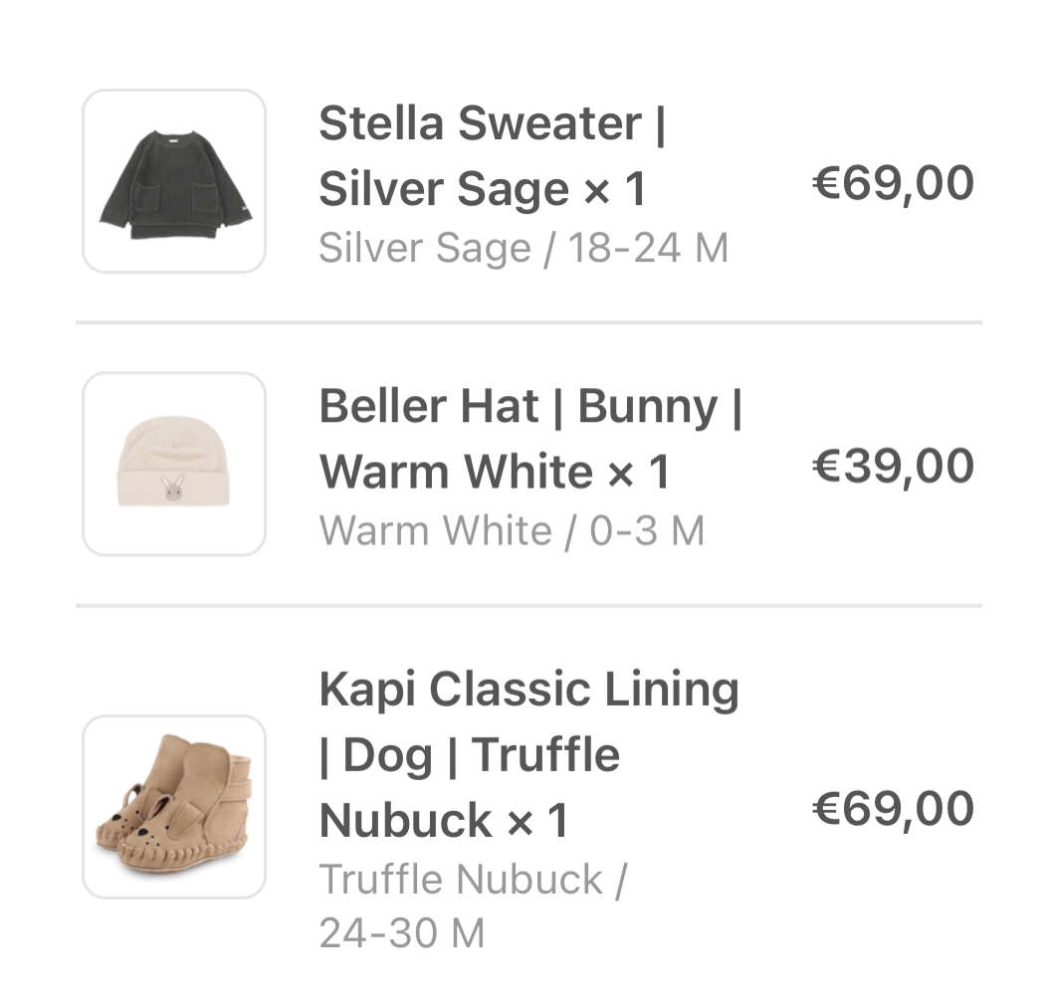Click the €69,00 price of Stella Sweater
Screen dimensions: 1049x1008
[893, 183]
